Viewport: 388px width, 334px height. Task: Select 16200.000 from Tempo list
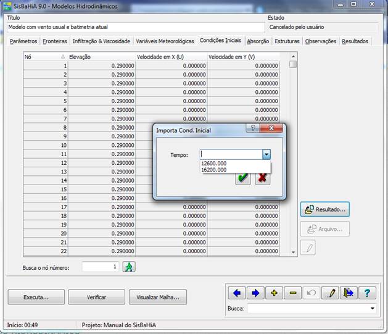[x=235, y=170]
